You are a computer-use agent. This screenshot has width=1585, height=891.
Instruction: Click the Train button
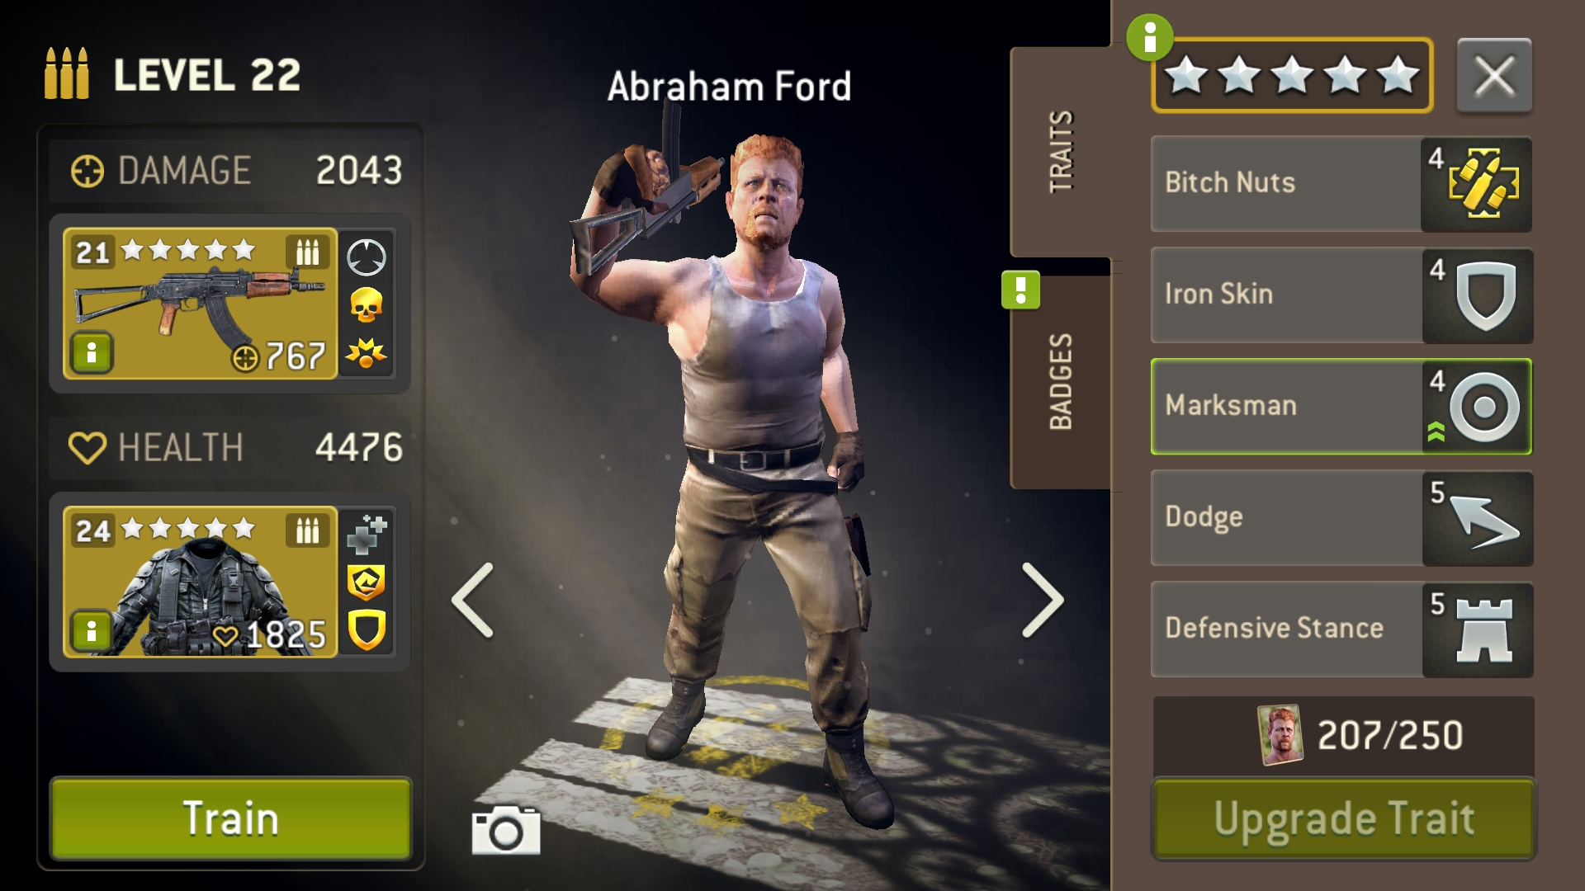pyautogui.click(x=230, y=819)
